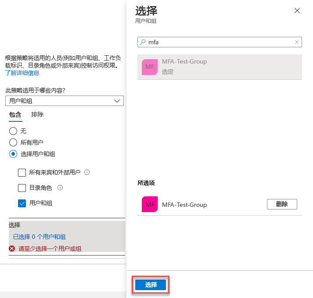Click the search magnifier icon
Viewport: 313px width, 298px height.
pyautogui.click(x=143, y=42)
